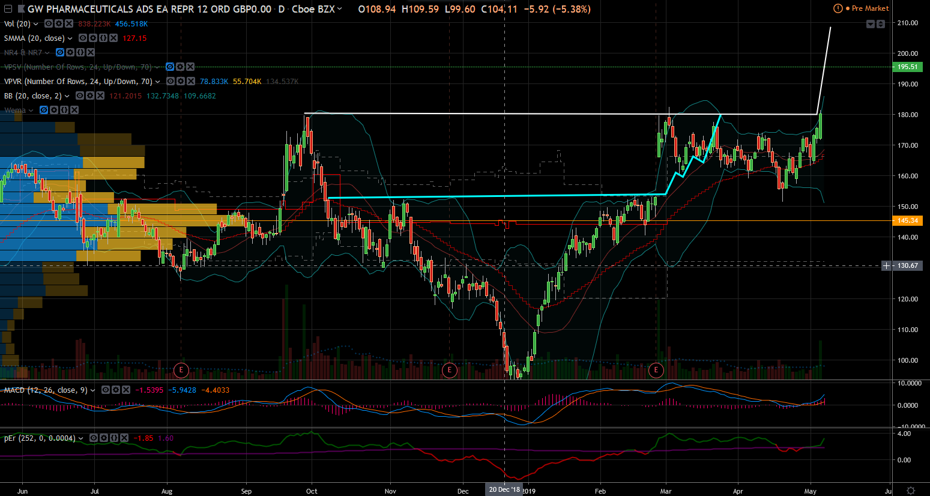Expand the Cboe BZX symbol dropdown arrow
Image resolution: width=930 pixels, height=496 pixels.
pos(340,9)
